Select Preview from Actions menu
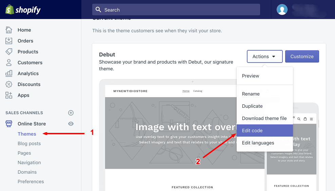The width and height of the screenshot is (335, 191). click(265, 76)
